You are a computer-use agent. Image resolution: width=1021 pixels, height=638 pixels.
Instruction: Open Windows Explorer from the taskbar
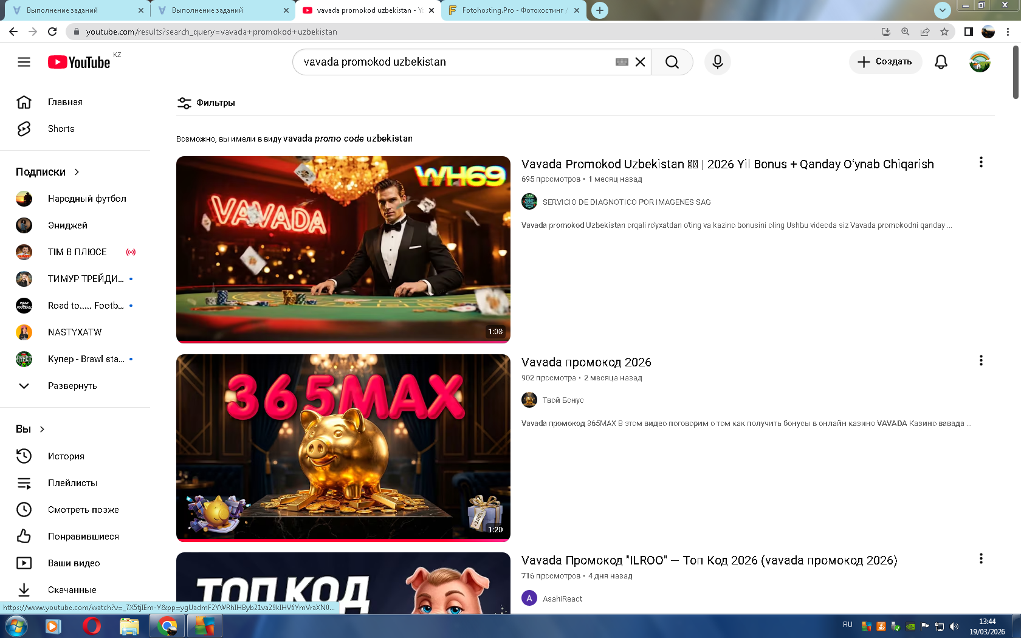pyautogui.click(x=129, y=626)
